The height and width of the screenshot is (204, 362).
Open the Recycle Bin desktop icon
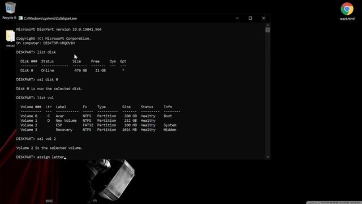coord(10,10)
